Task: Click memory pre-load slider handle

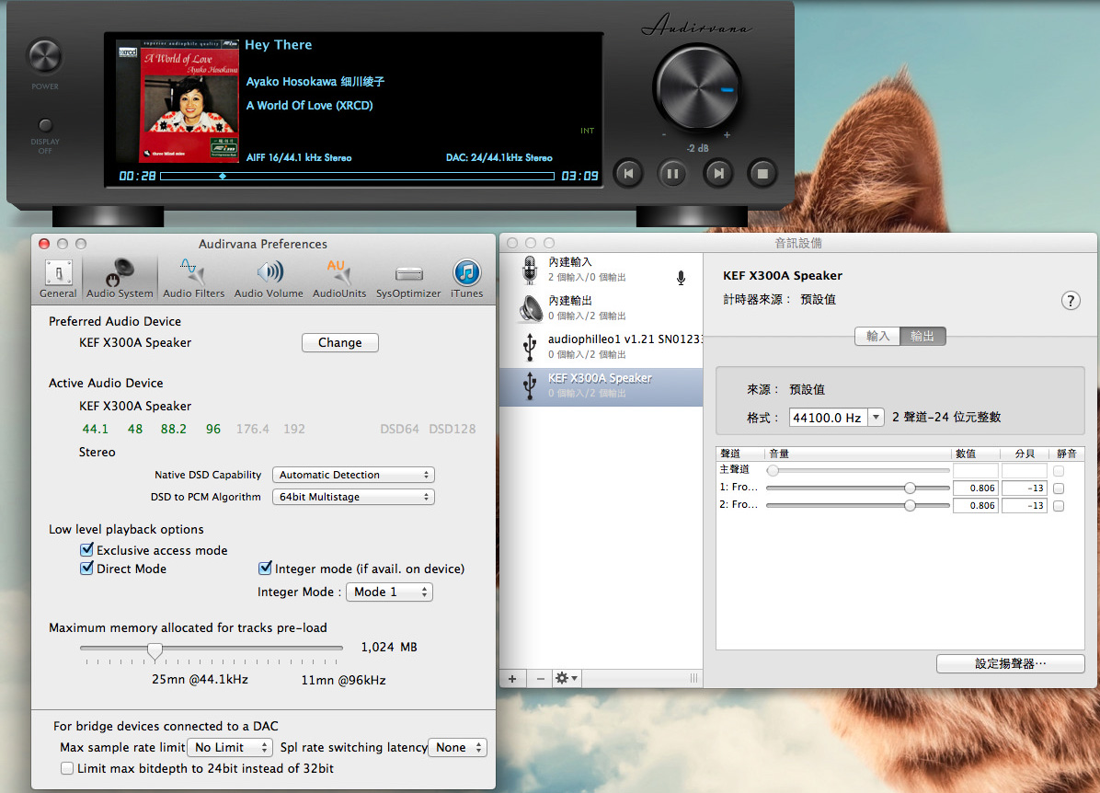Action: pos(155,649)
